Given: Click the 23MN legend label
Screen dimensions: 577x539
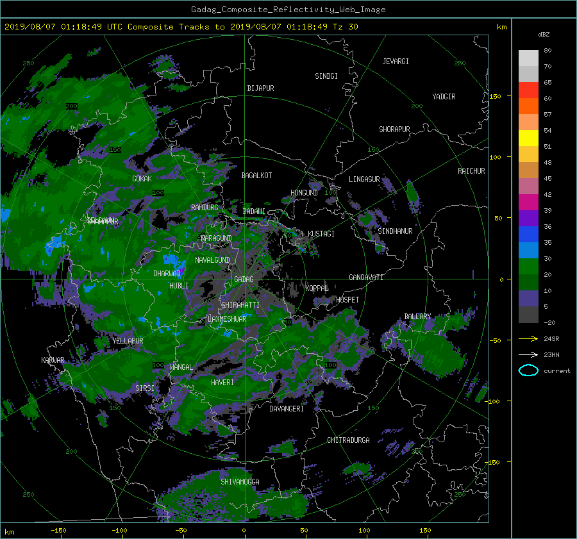Looking at the screenshot, I should coord(551,354).
